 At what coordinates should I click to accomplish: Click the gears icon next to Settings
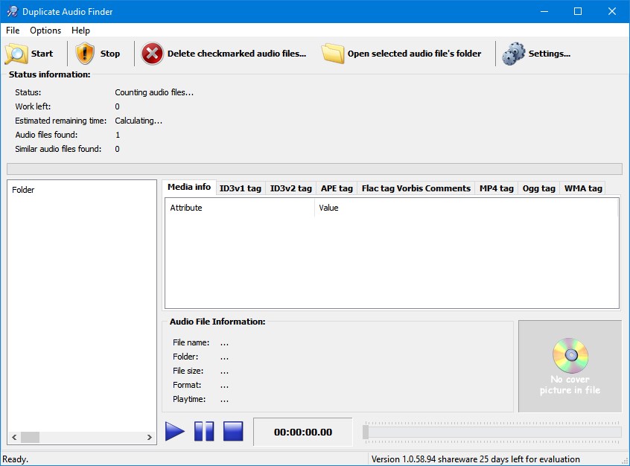(x=512, y=53)
